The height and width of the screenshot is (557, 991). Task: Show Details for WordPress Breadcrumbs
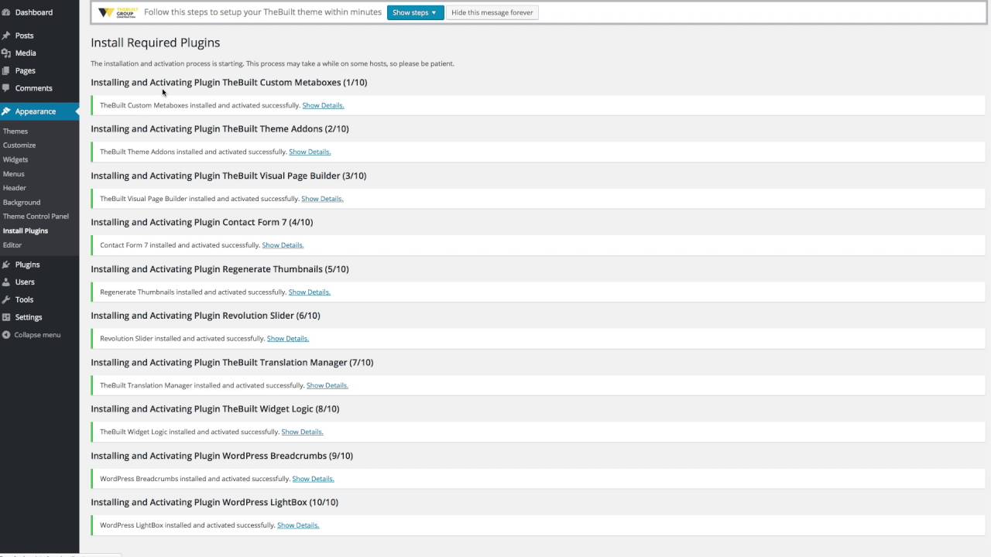click(313, 479)
